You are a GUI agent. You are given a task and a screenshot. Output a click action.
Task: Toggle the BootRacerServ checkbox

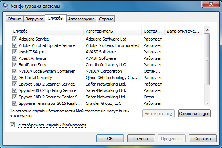coord(14,65)
